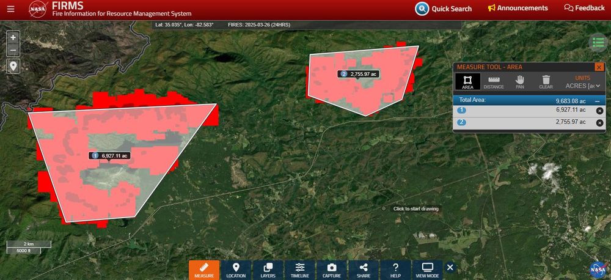This screenshot has width=611, height=280.
Task: Select the Distance measure mode
Action: click(x=494, y=81)
